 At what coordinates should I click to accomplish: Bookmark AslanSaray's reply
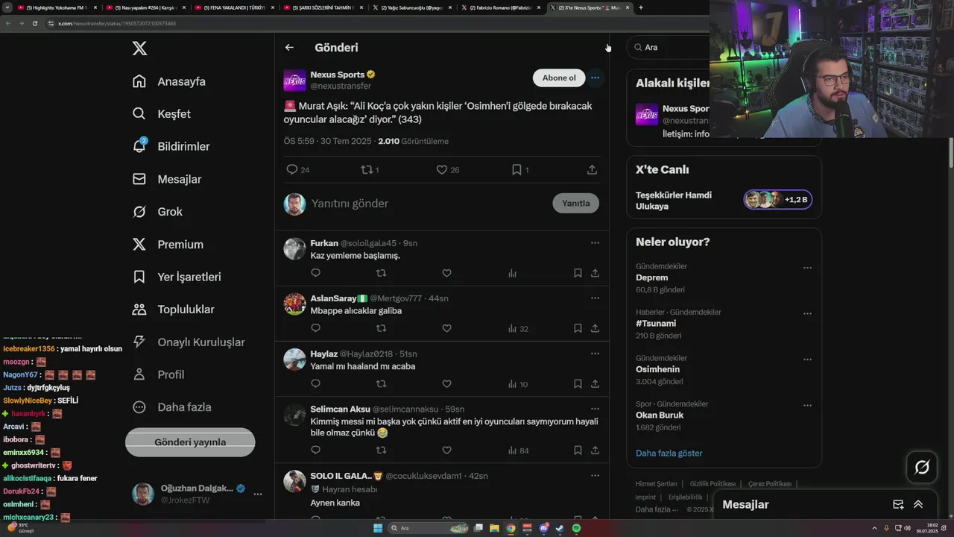click(578, 328)
